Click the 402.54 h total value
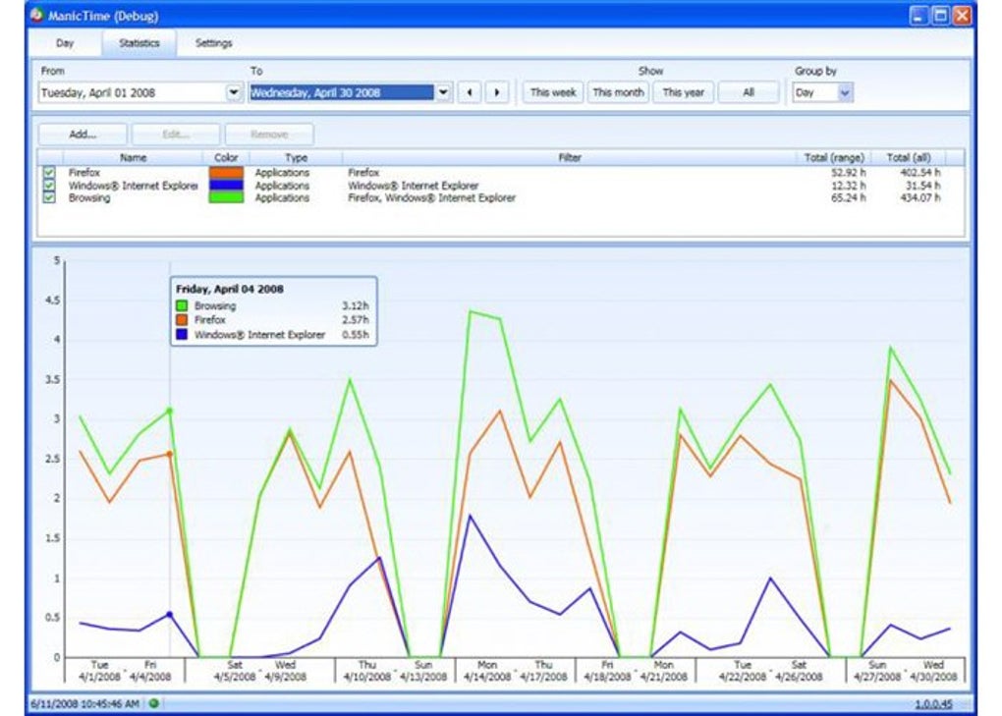The width and height of the screenshot is (1002, 716). (920, 173)
